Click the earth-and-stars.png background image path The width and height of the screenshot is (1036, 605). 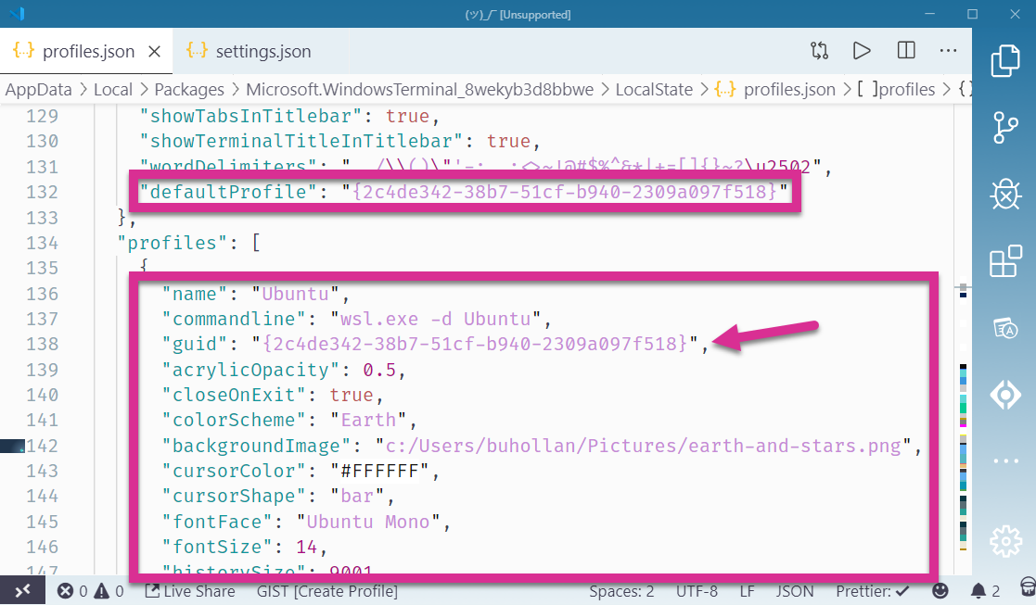(644, 446)
